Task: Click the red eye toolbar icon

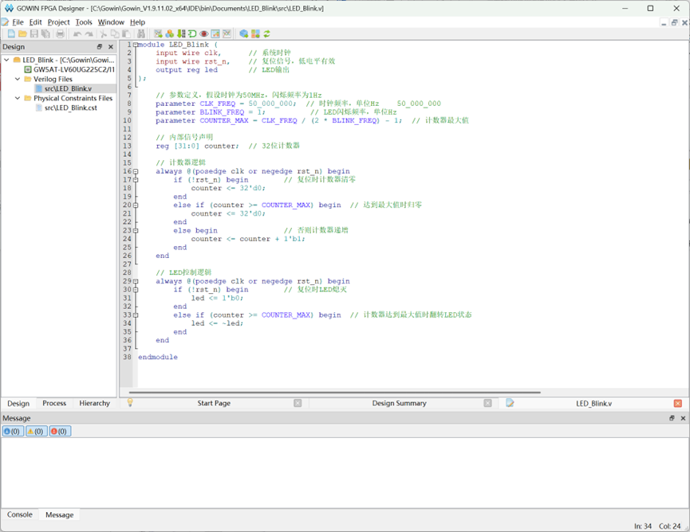Action: click(x=203, y=33)
